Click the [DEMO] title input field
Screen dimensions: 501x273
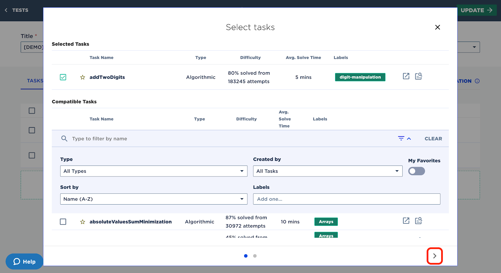[x=32, y=47]
